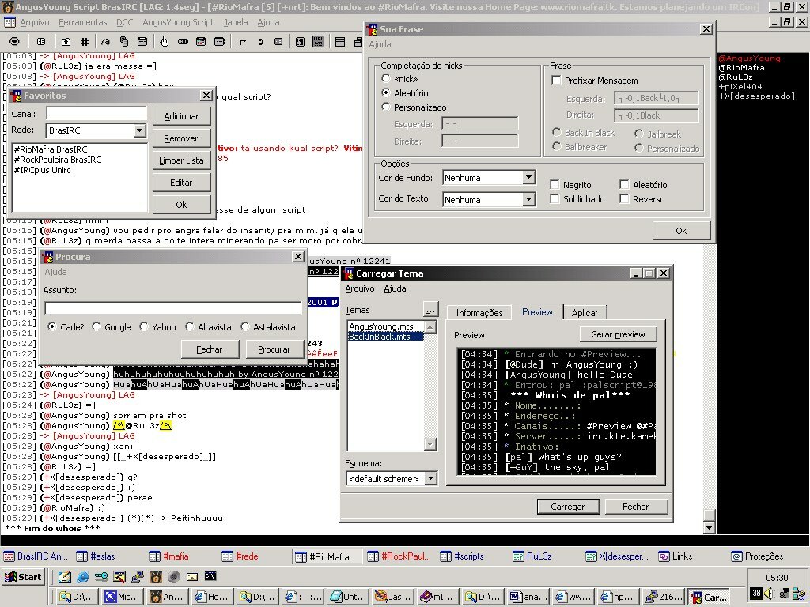810x607 pixels.
Task: Expand the Rede dropdown showing BrasIRC
Action: pos(139,130)
